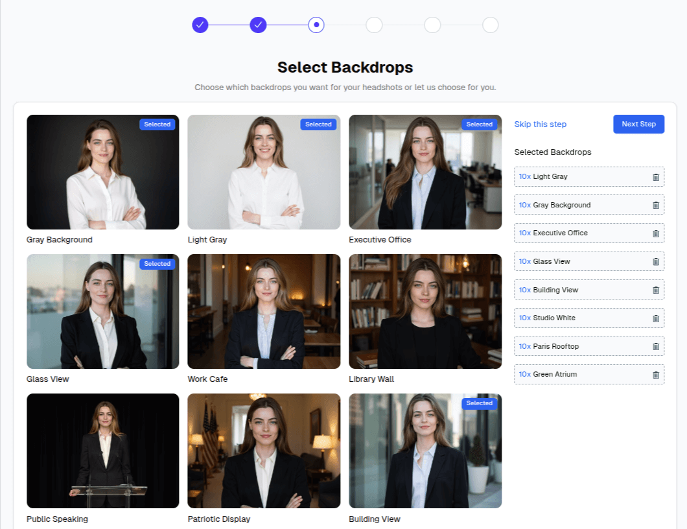Trash the Executive Office backdrop entry
The height and width of the screenshot is (529, 687).
point(655,233)
